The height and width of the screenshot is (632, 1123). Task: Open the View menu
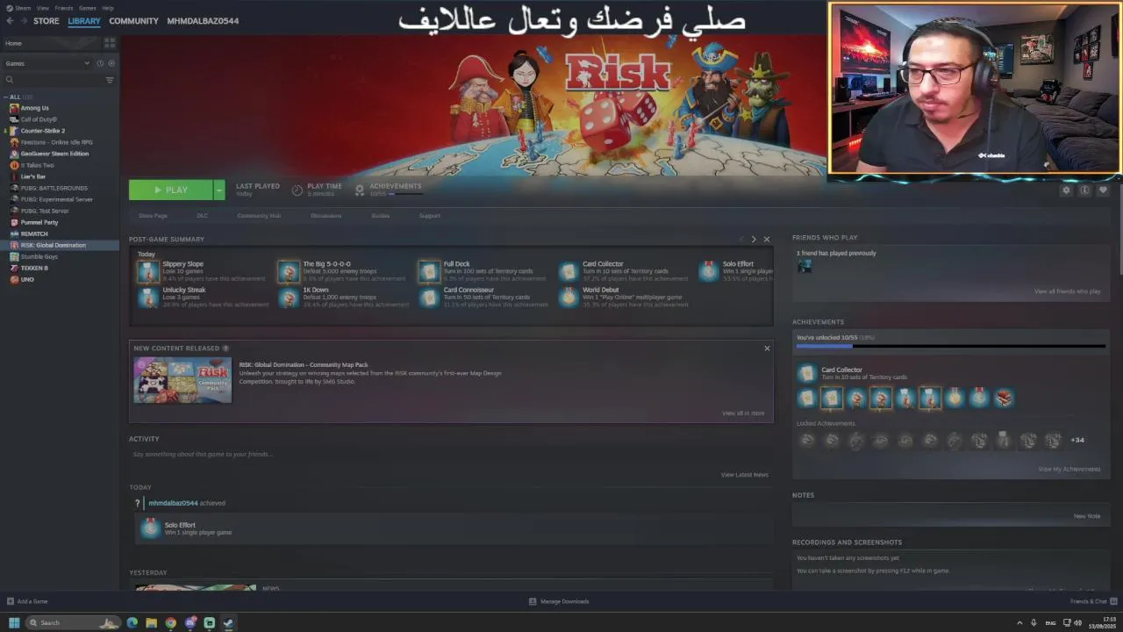42,8
